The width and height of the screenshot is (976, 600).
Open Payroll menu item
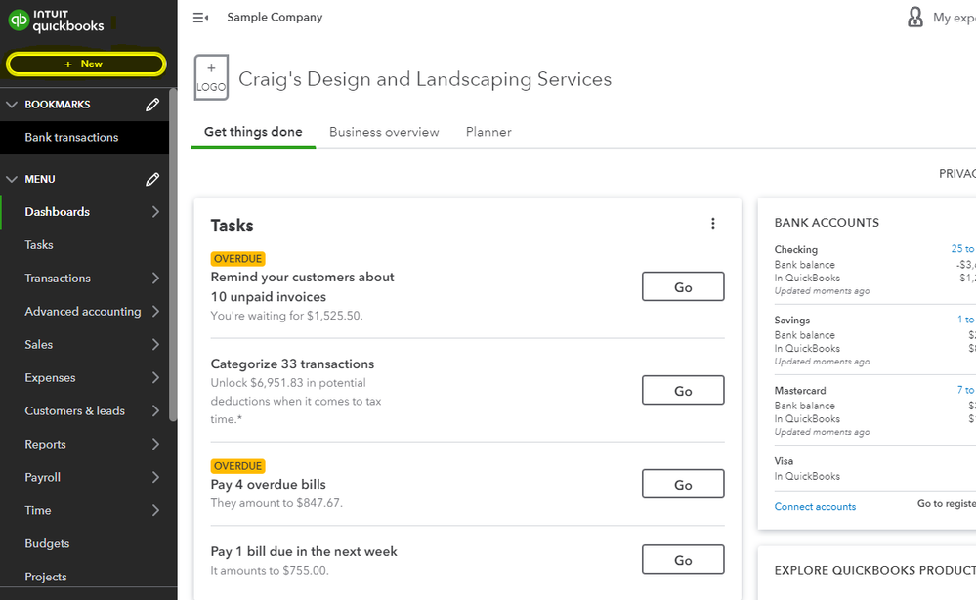tap(42, 478)
